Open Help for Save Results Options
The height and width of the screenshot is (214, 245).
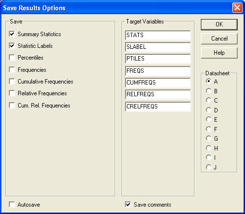coord(219,53)
